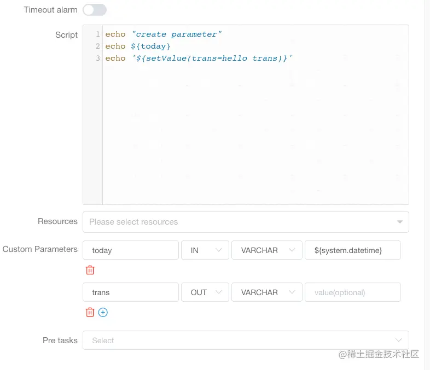The height and width of the screenshot is (370, 430).
Task: Click script line 'echo ${today}'
Action: (138, 46)
